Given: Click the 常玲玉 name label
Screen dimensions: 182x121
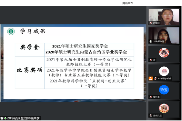Looking at the screenshot, I should pyautogui.click(x=157, y=97).
